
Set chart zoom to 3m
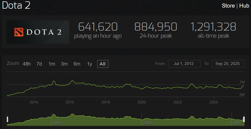64,64
